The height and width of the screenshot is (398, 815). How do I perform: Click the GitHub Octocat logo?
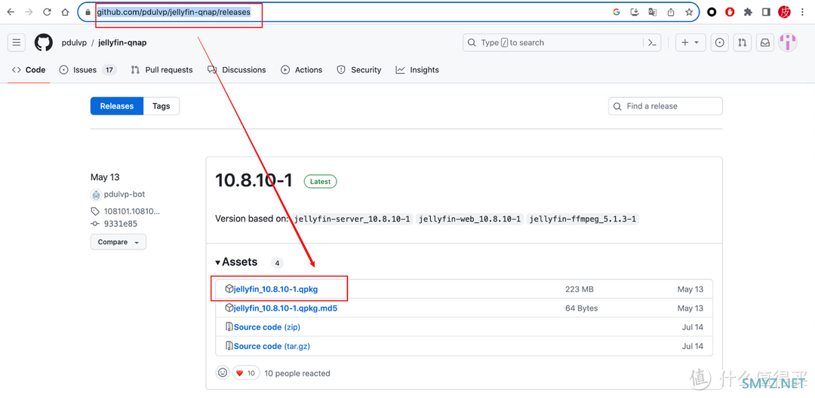click(44, 42)
